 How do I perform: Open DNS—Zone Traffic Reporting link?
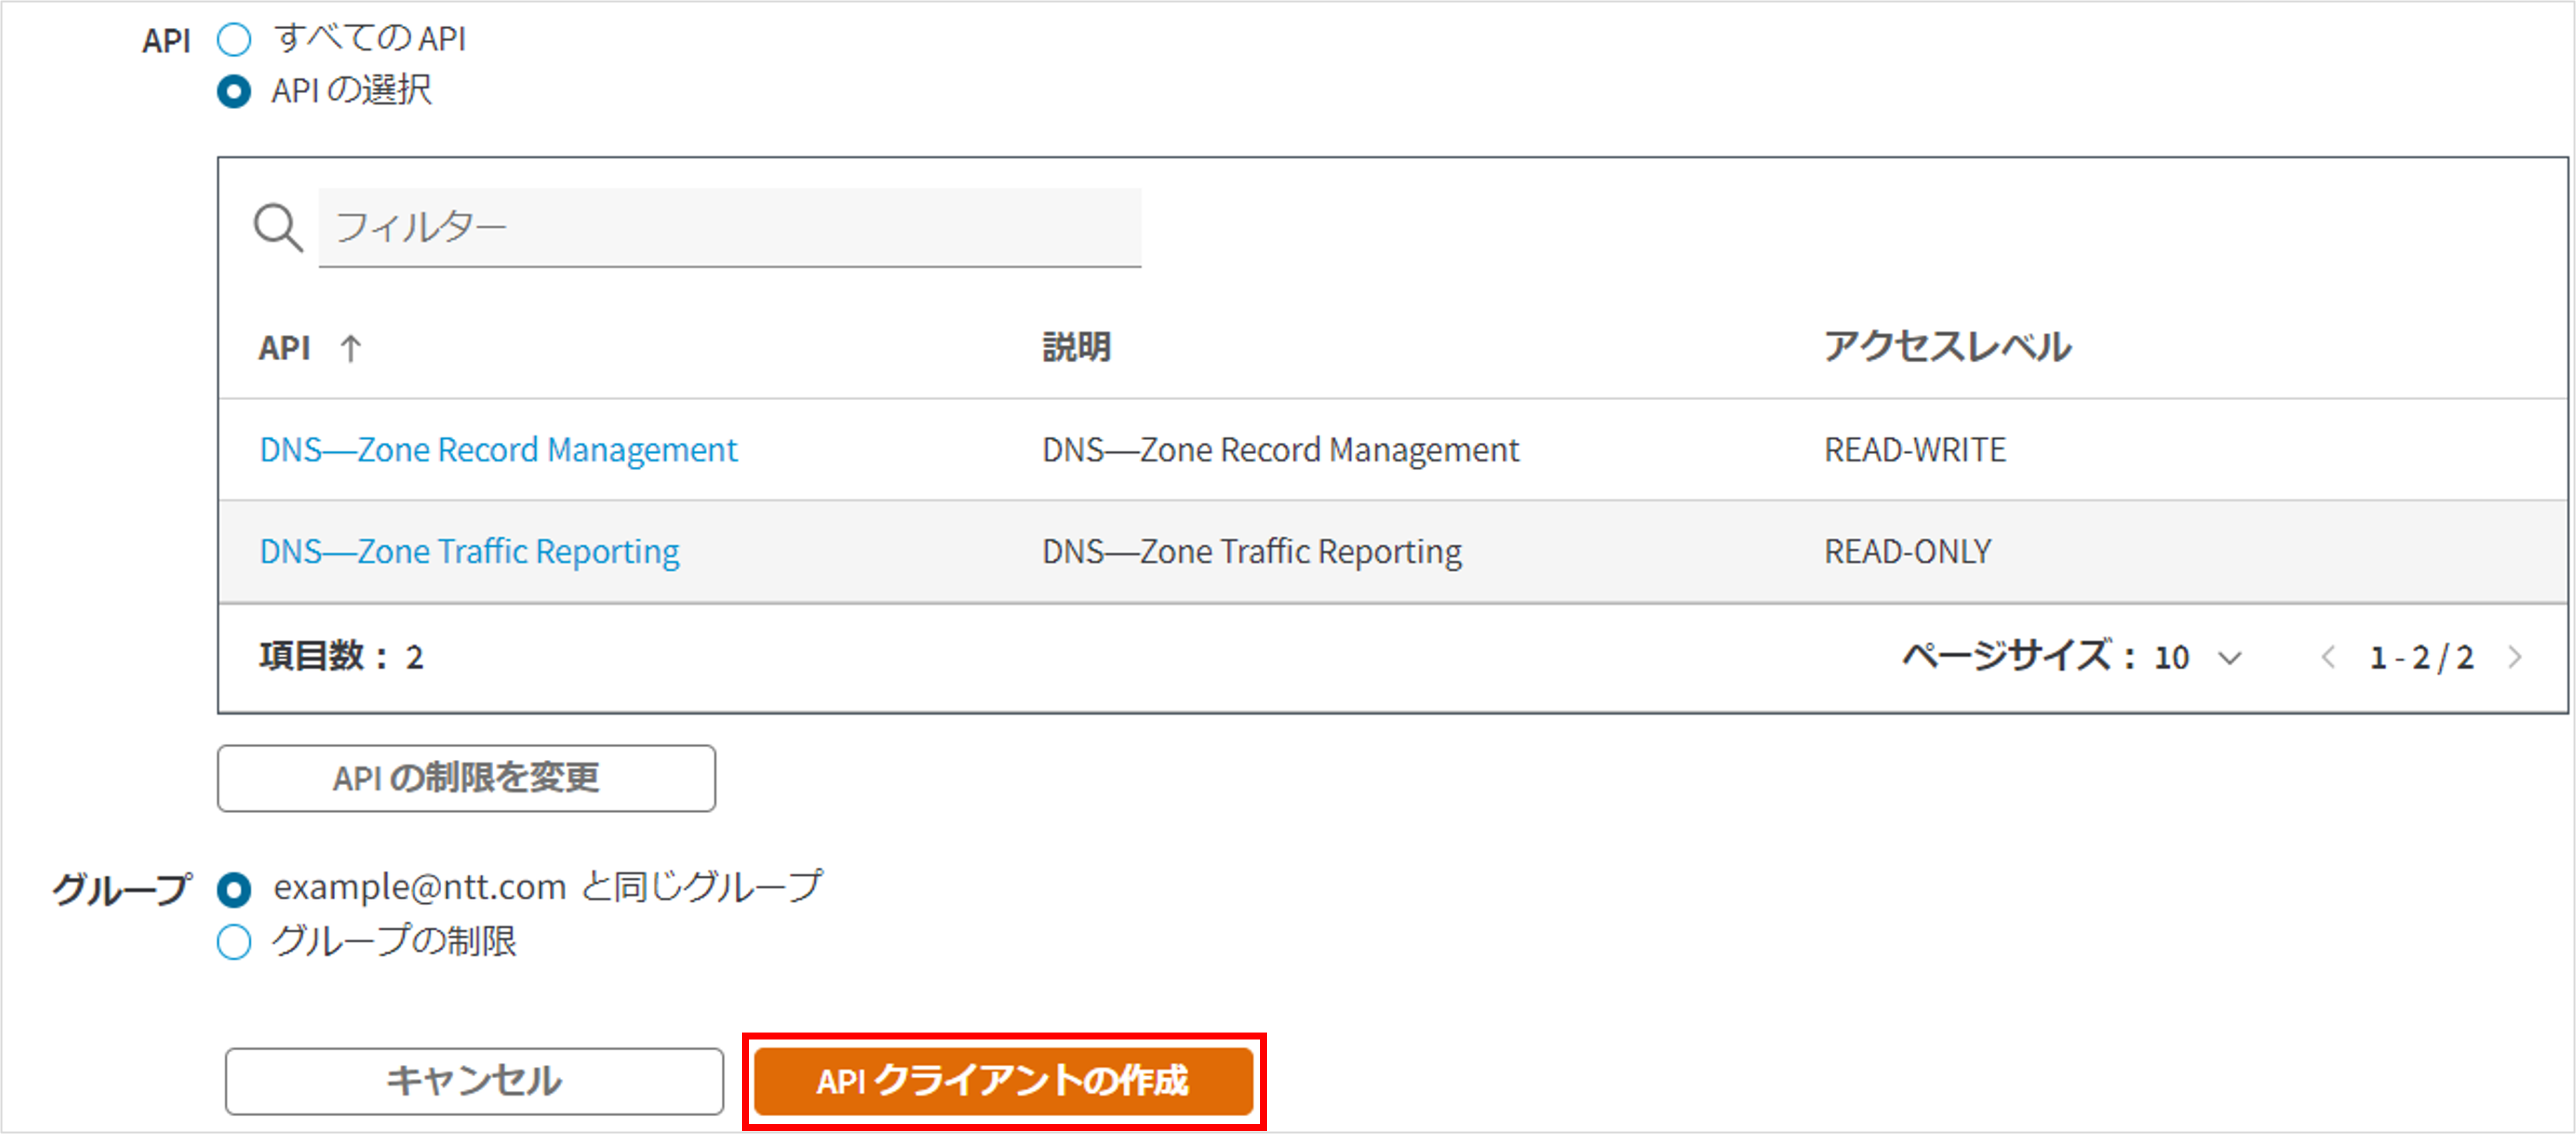pyautogui.click(x=469, y=552)
